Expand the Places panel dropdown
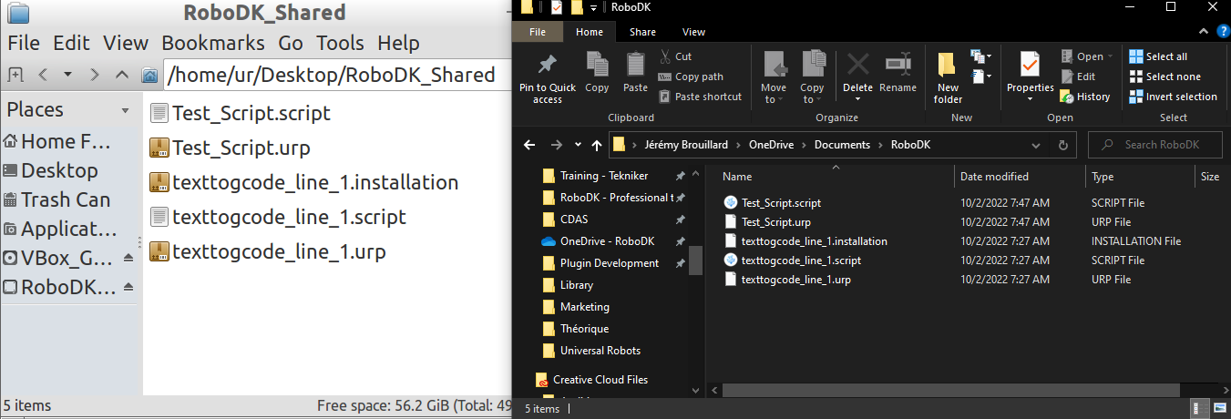 point(125,111)
